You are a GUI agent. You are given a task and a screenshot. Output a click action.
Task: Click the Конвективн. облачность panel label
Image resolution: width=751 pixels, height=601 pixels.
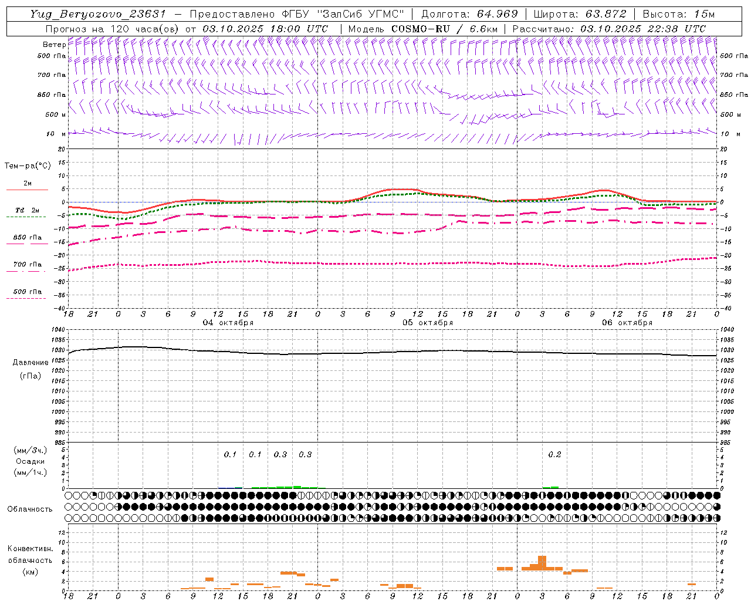[x=30, y=555]
